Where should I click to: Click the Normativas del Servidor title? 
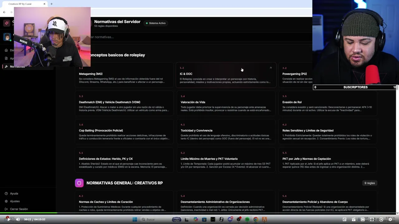point(117,22)
